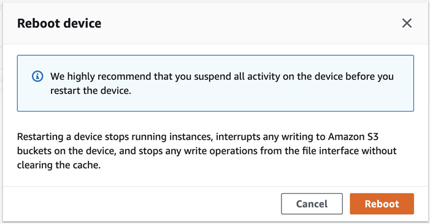This screenshot has height=224, width=430.
Task: Click the "Restarting a device stops" paragraph
Action: click(207, 151)
